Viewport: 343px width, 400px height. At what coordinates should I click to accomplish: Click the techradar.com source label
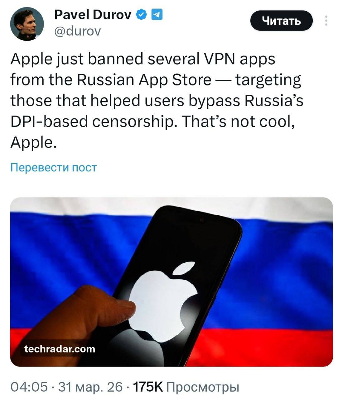pos(60,349)
